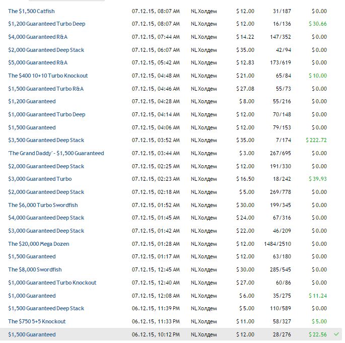Click the $39.93 prize value

(317, 179)
